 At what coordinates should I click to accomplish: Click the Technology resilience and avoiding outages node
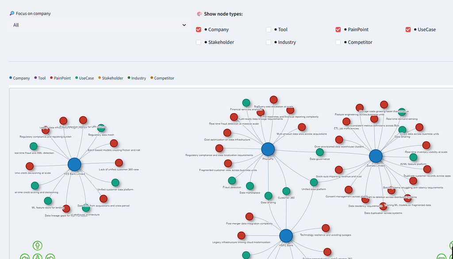click(x=326, y=228)
